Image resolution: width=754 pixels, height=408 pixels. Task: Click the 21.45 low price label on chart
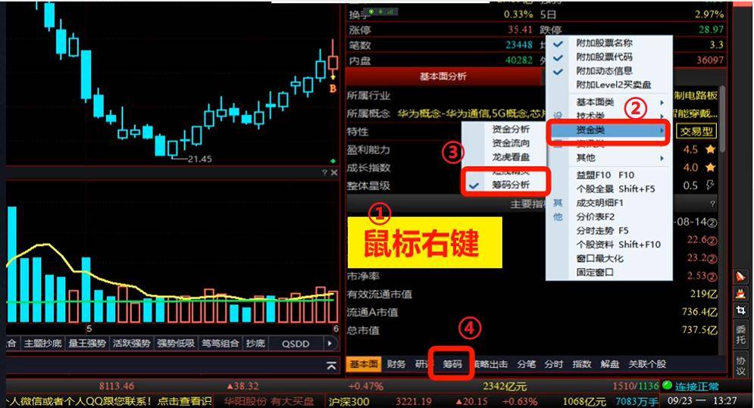(200, 159)
